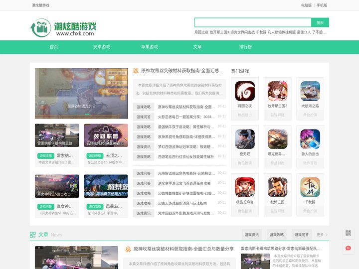359x269 pixels.
Task: Go to 首页 nav tab
Action: [54, 47]
